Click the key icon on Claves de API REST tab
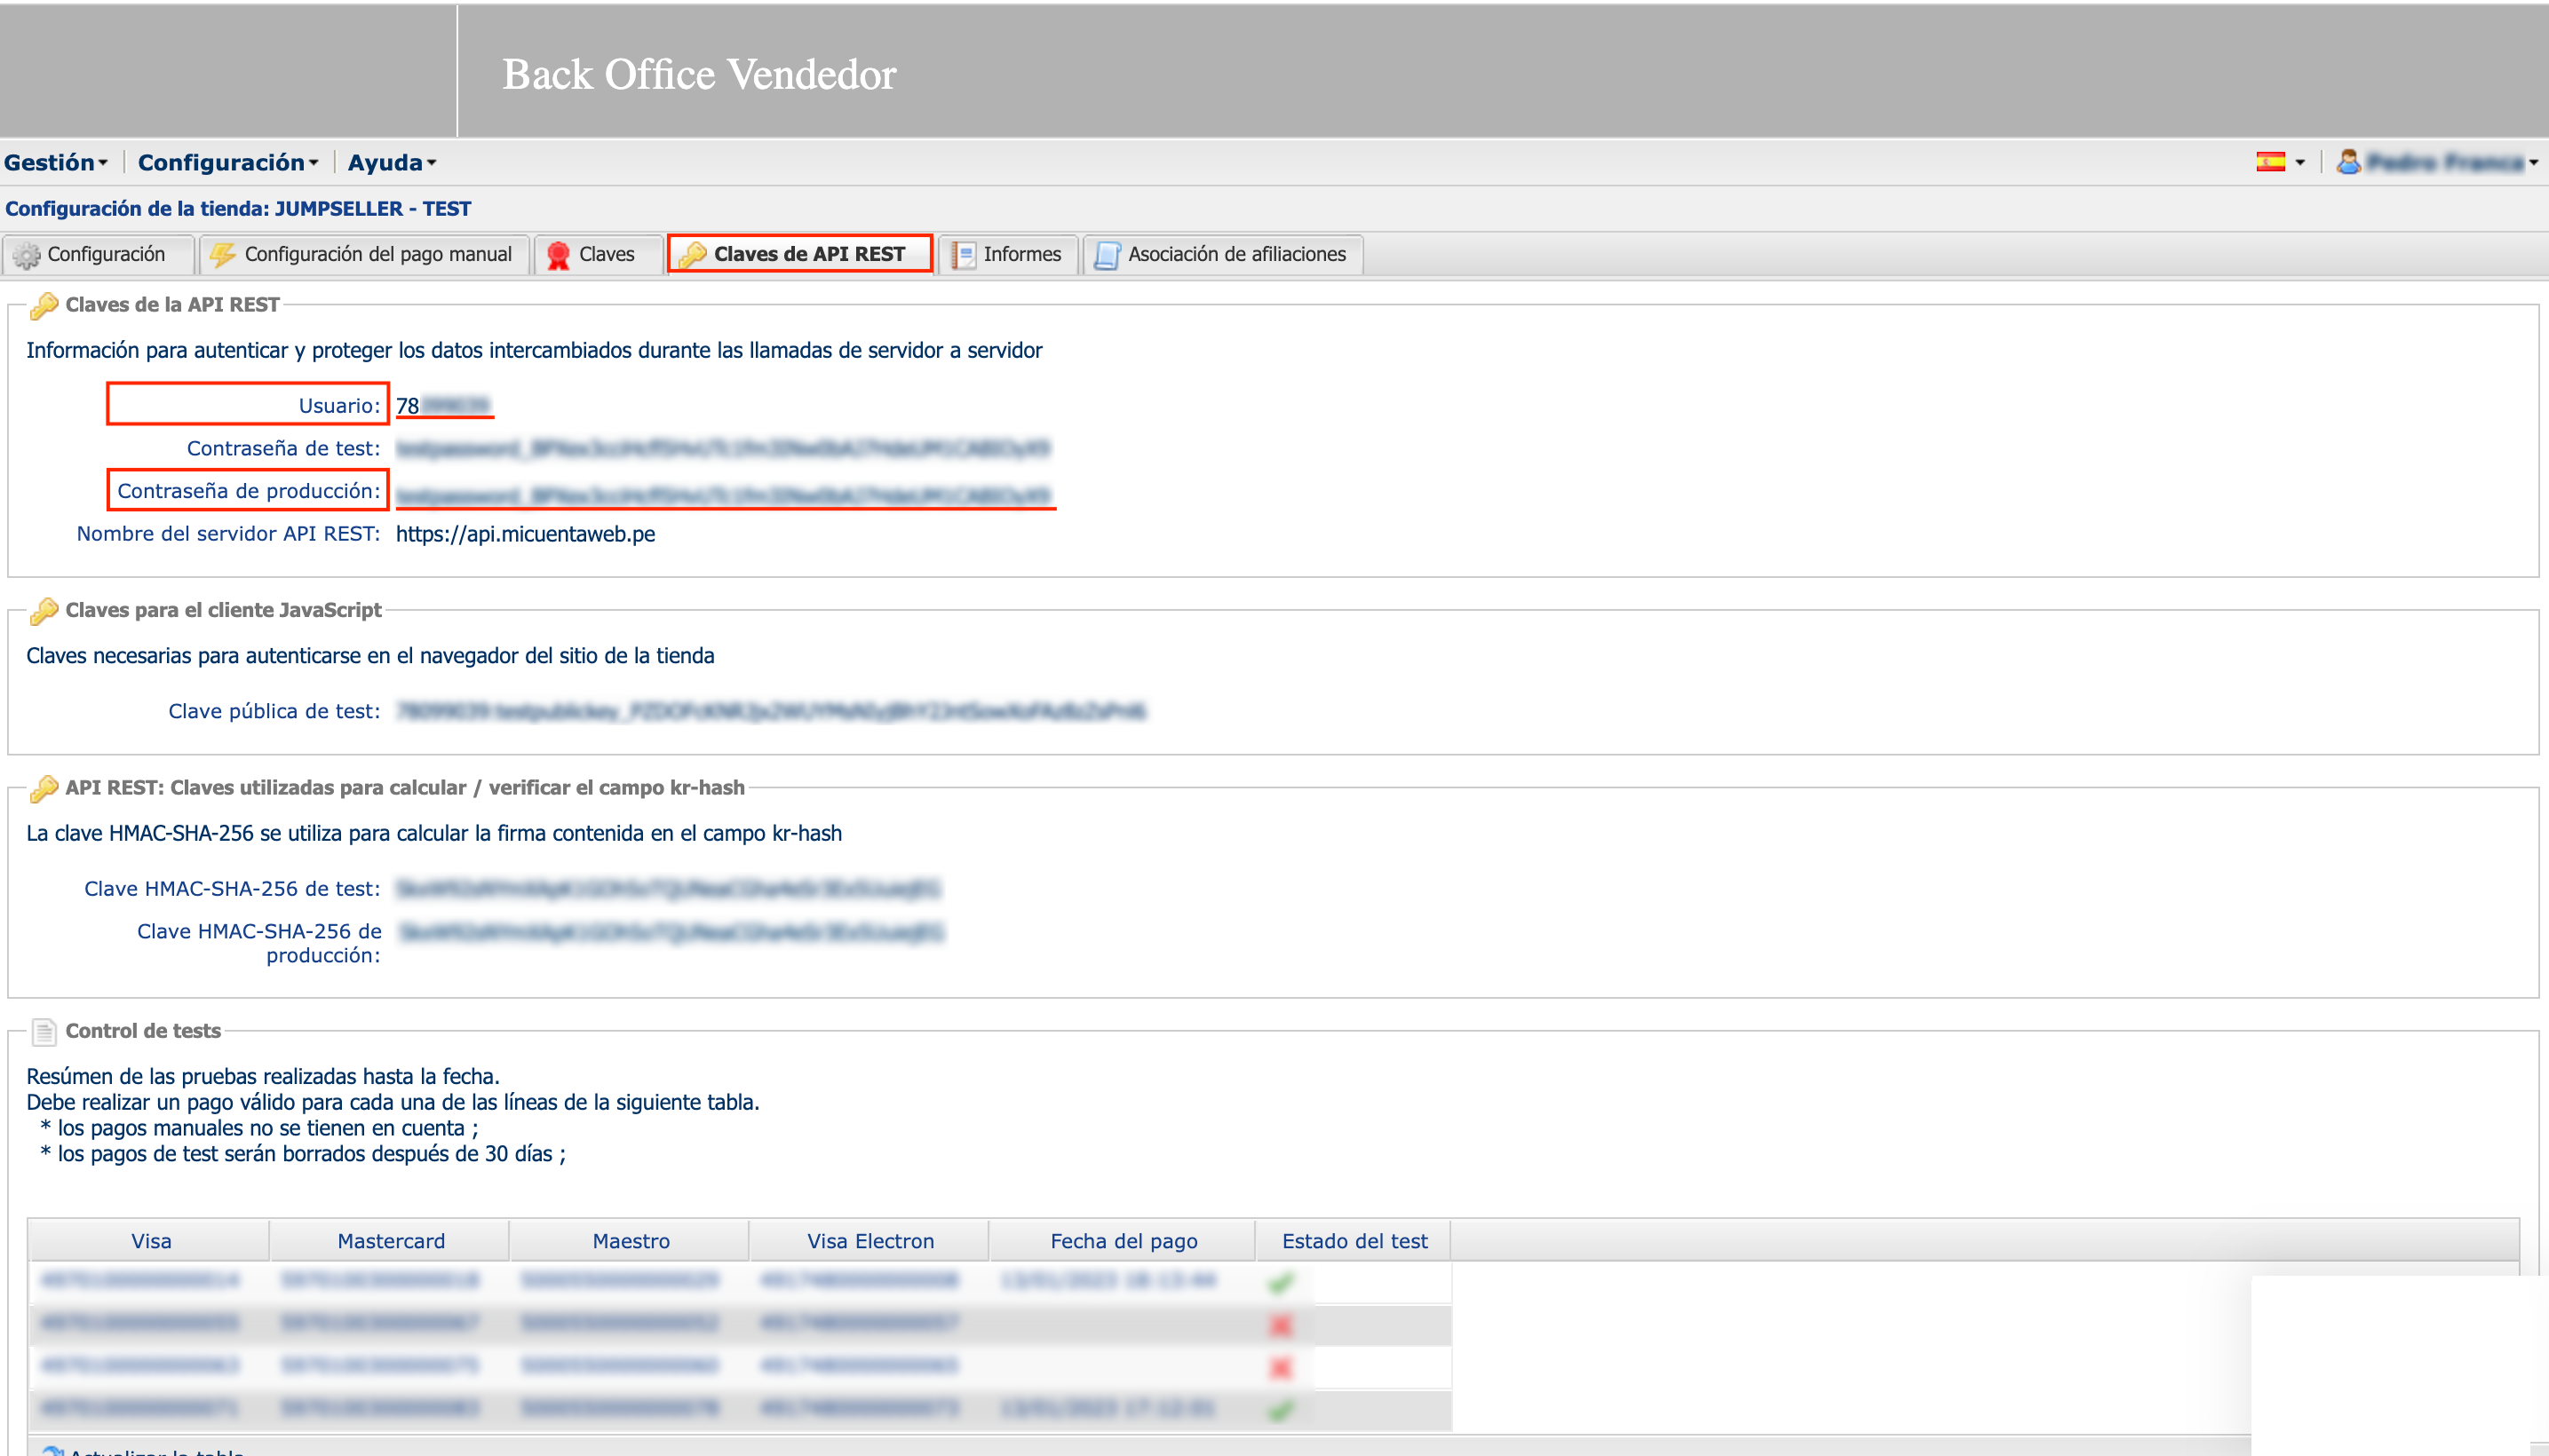The height and width of the screenshot is (1456, 2549). point(692,255)
